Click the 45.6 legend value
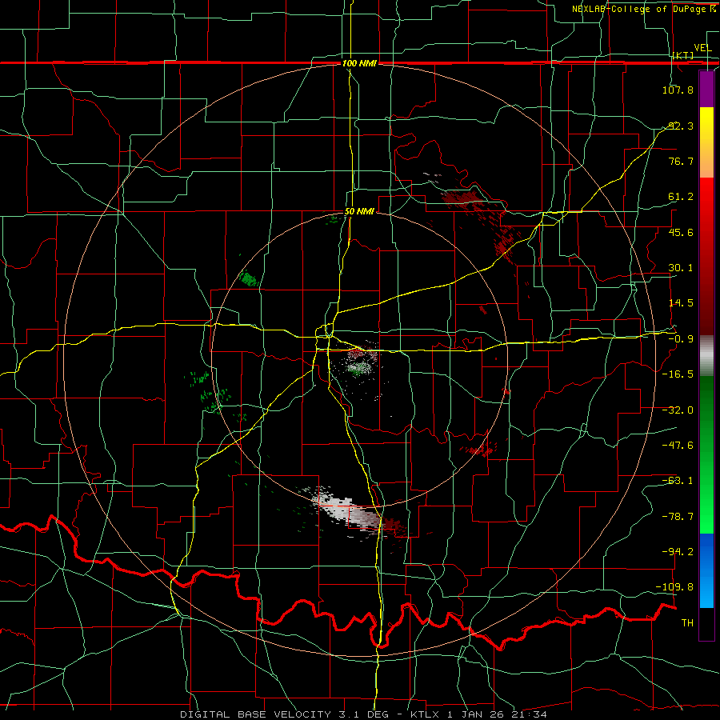The image size is (720, 720). tap(680, 232)
